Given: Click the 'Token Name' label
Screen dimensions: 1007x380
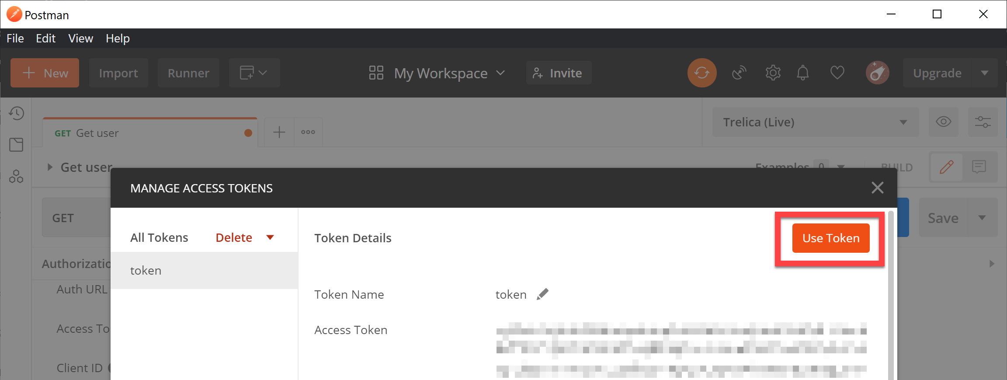Looking at the screenshot, I should coord(349,294).
